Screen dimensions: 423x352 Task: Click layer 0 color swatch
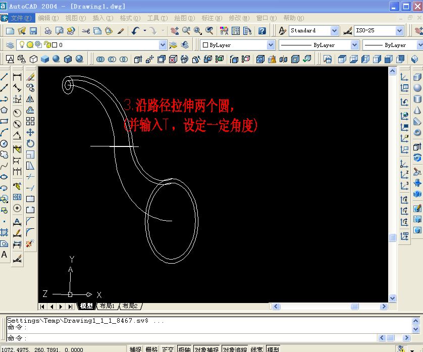tap(54, 45)
